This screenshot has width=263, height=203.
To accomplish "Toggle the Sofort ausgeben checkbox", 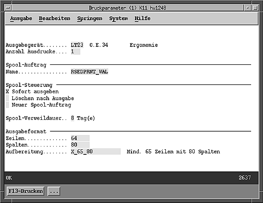I will click(7, 92).
